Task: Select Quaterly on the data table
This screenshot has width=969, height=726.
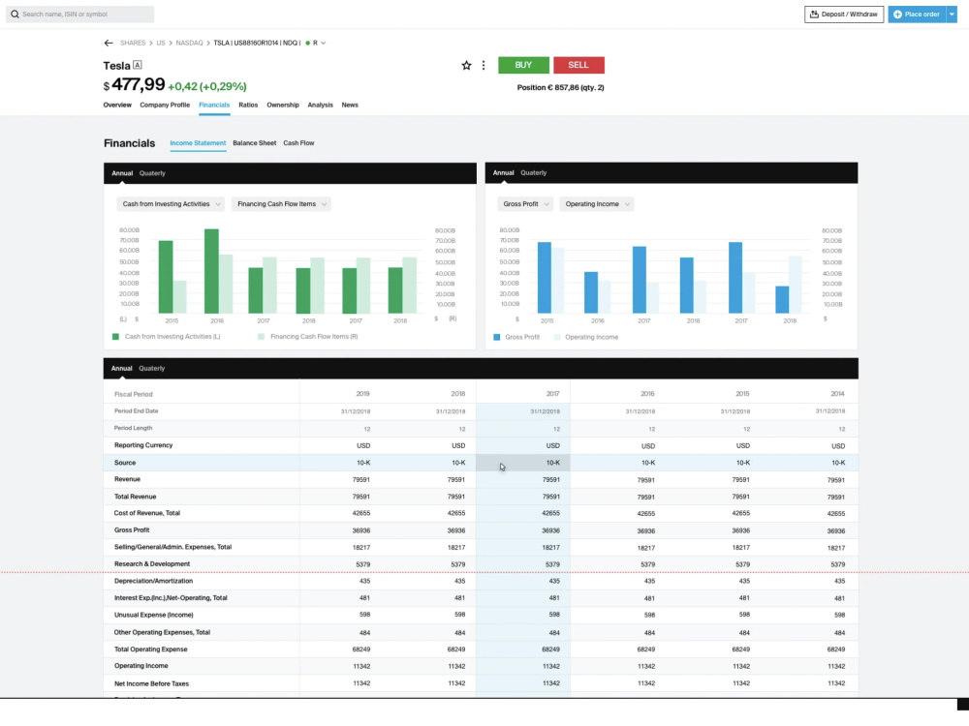Action: tap(151, 369)
